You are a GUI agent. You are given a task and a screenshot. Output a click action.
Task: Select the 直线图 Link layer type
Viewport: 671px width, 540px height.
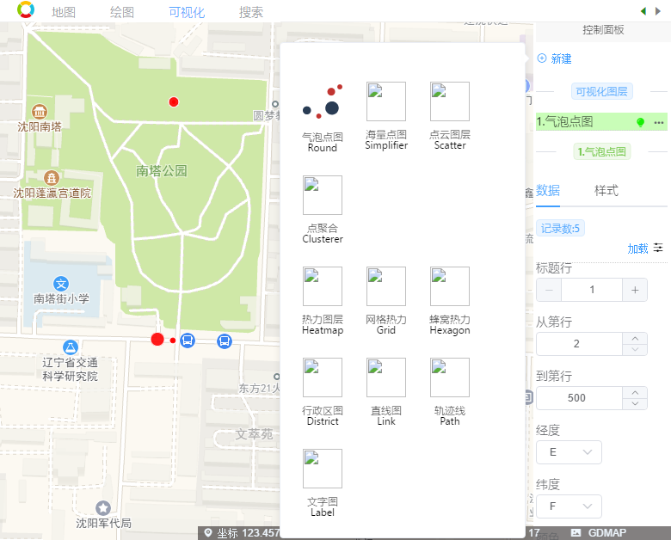point(386,392)
